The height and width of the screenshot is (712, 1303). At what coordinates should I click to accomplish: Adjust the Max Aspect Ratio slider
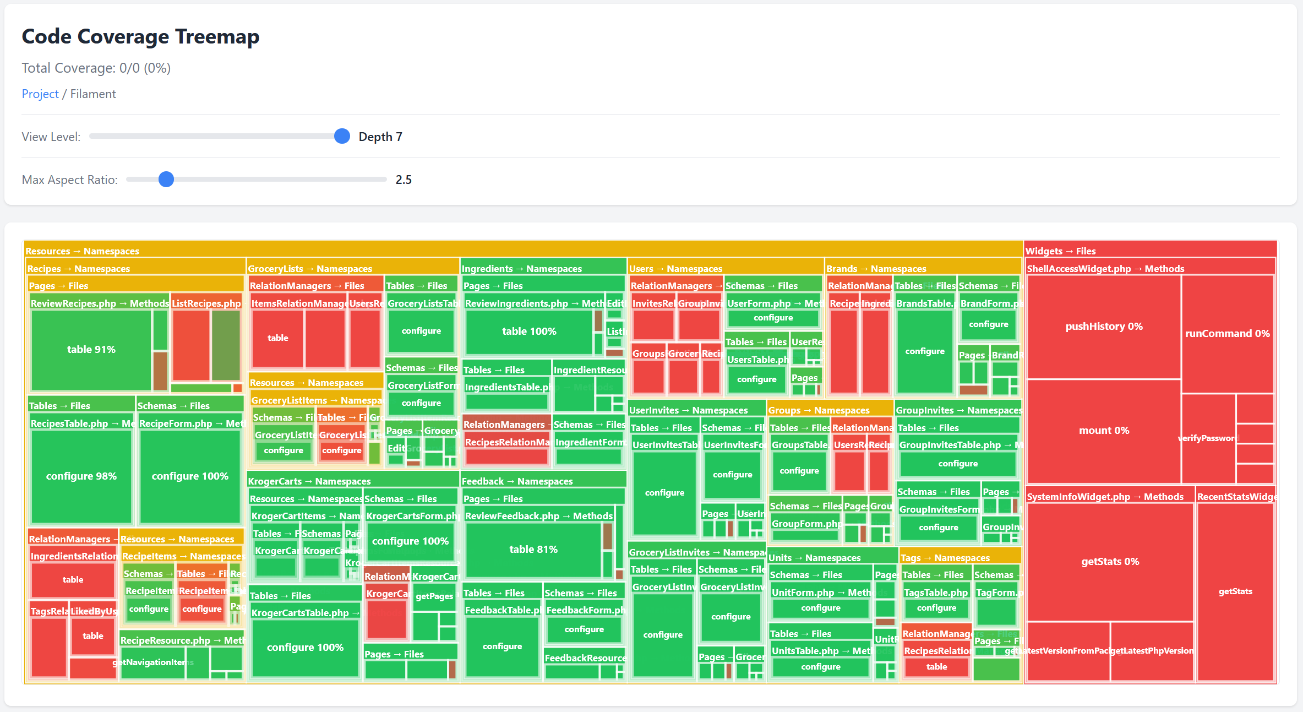coord(166,179)
